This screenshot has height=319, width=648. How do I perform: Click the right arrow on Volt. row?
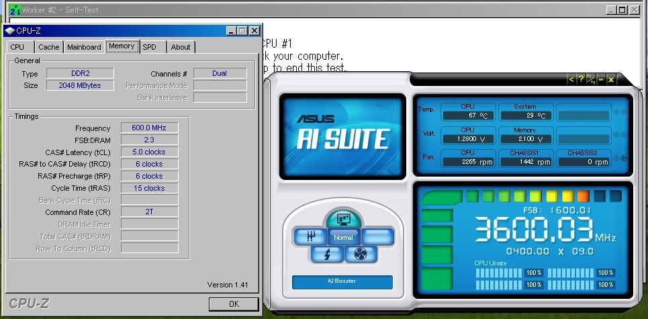(624, 135)
